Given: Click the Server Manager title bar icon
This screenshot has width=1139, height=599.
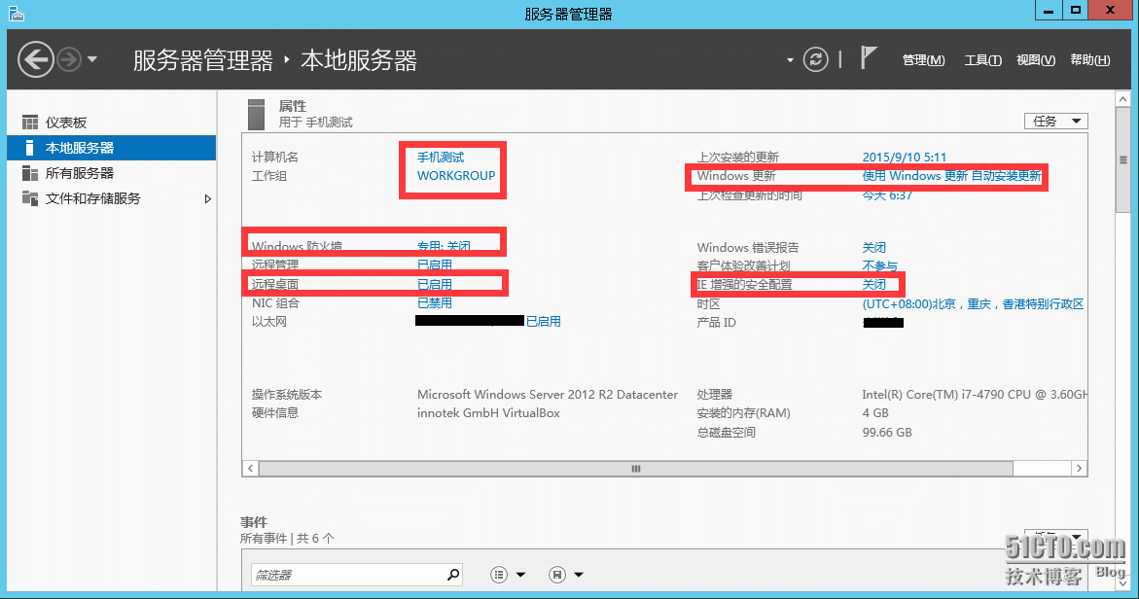Looking at the screenshot, I should [16, 13].
